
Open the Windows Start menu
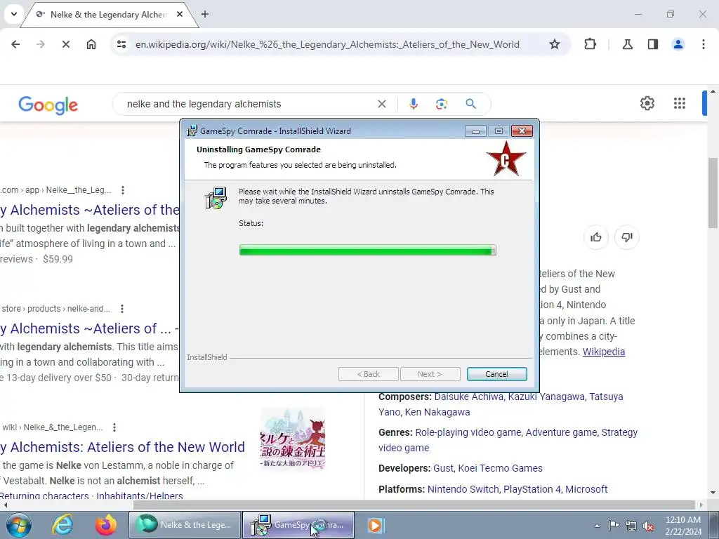pos(18,525)
